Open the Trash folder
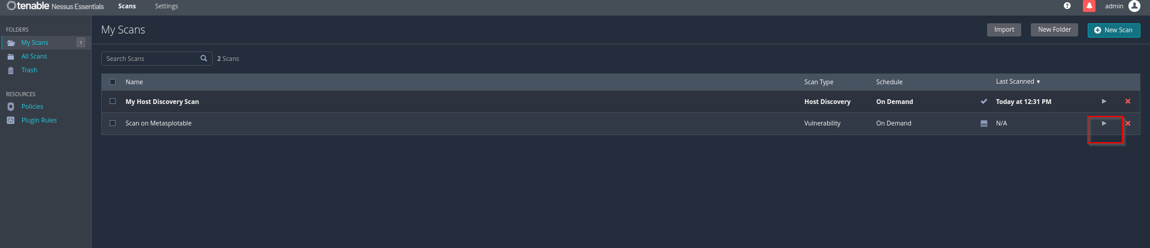This screenshot has height=248, width=1150. point(29,71)
